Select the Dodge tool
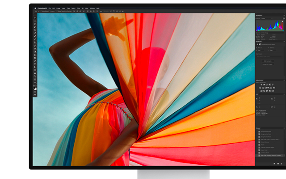286x179 pixels. pyautogui.click(x=35, y=58)
